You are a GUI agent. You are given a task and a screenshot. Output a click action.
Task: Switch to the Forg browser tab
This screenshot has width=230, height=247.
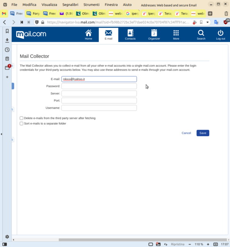(x=33, y=14)
